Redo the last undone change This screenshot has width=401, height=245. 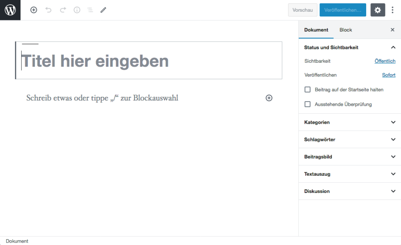[x=63, y=10]
